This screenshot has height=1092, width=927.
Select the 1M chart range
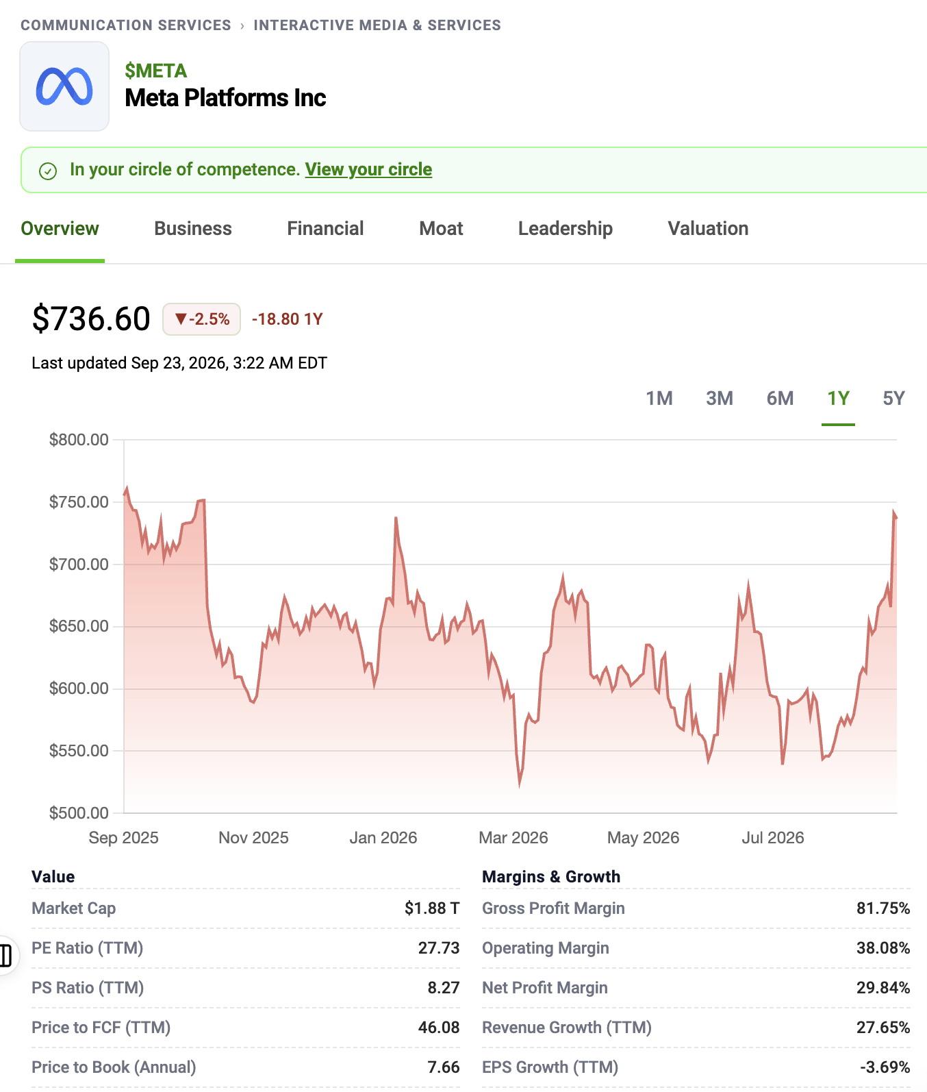(x=659, y=399)
